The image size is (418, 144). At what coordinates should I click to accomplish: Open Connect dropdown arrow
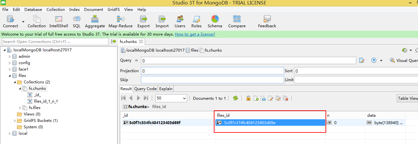point(23,21)
